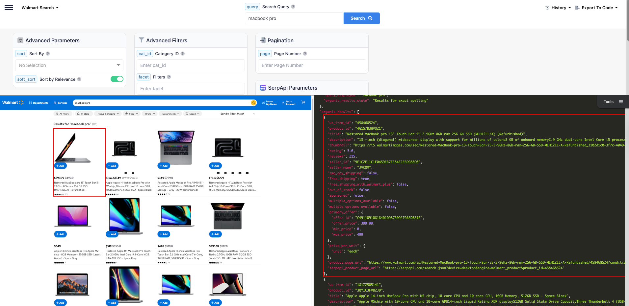
Task: Click the $349 Macbook Pro A1990 thumbnail
Action: 176,147
